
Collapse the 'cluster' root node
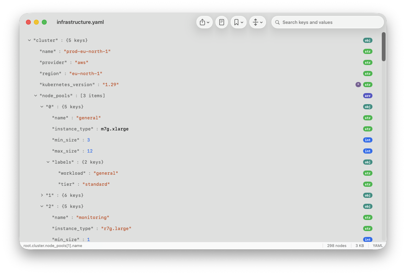click(x=29, y=40)
